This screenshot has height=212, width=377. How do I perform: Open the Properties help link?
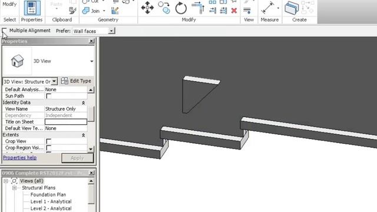coord(19,158)
